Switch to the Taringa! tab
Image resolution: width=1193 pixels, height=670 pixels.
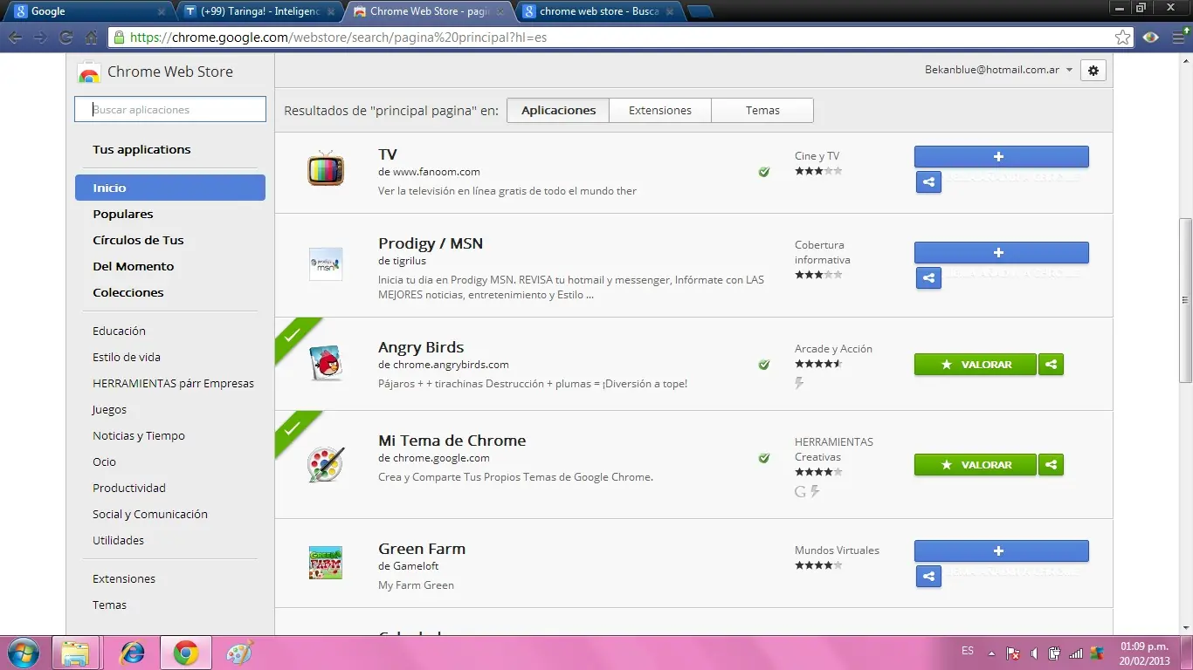(x=259, y=11)
